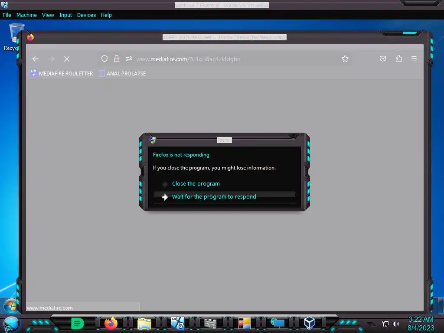Open the Input menu
The image size is (444, 333).
point(65,15)
